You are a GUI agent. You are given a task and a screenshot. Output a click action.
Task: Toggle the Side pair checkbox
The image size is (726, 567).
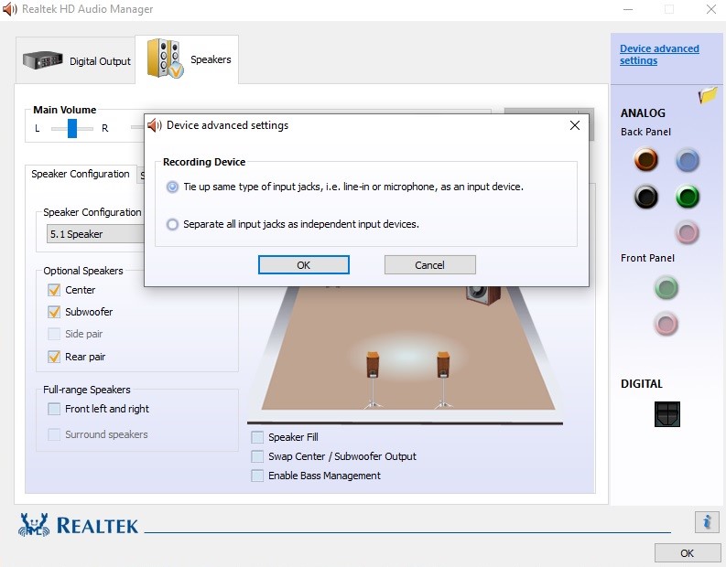pyautogui.click(x=54, y=334)
